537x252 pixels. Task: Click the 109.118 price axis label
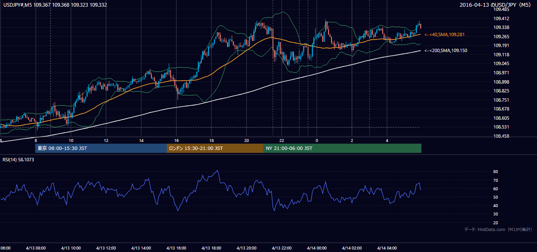click(501, 55)
